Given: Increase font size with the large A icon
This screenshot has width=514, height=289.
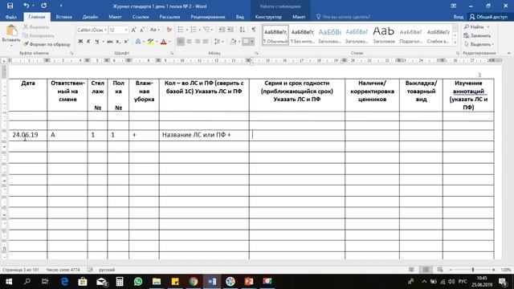Looking at the screenshot, I should [134, 30].
